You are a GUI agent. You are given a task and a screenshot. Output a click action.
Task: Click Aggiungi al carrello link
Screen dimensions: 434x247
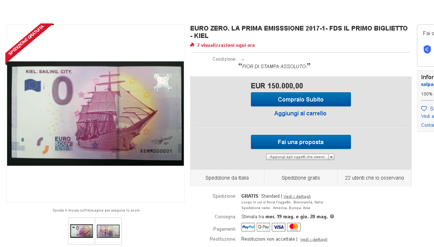[300, 114]
